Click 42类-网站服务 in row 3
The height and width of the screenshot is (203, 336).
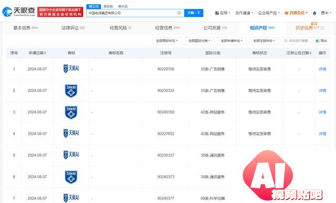tap(213, 112)
